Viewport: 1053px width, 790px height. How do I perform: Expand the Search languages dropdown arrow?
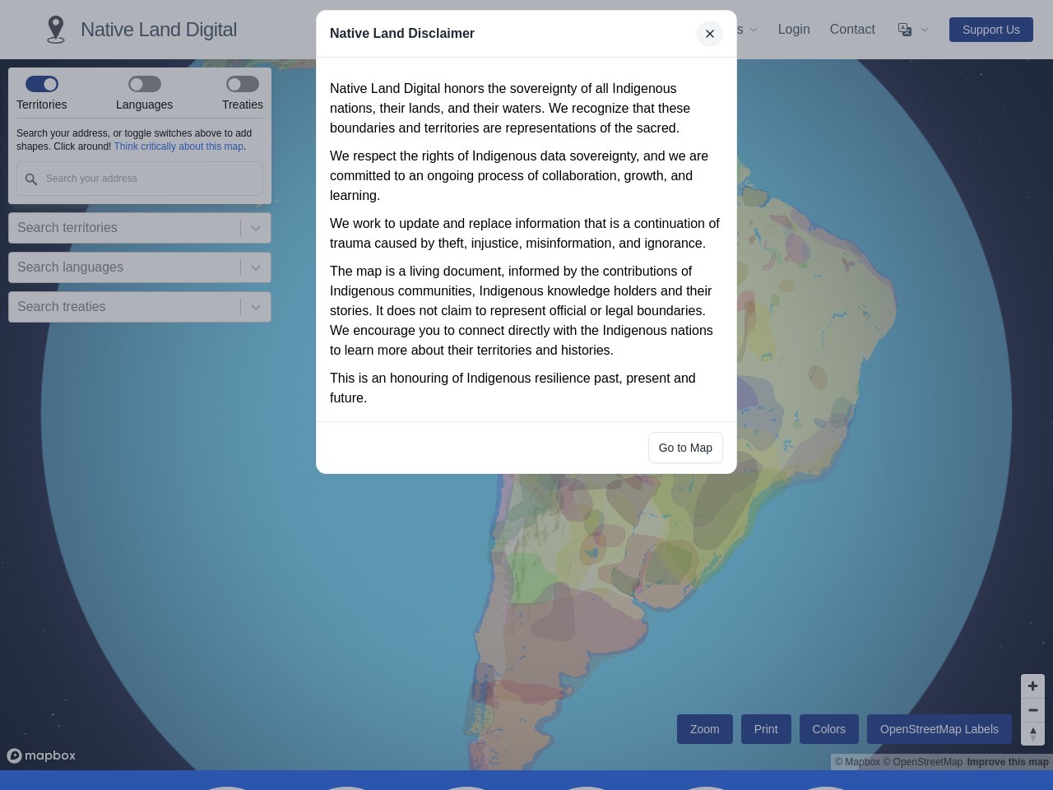tap(256, 267)
